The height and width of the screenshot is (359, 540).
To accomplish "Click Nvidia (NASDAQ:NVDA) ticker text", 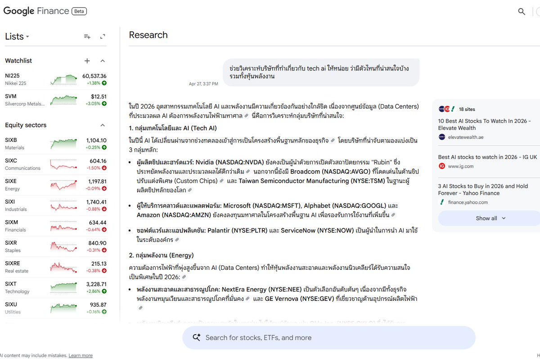I will coord(230,162).
